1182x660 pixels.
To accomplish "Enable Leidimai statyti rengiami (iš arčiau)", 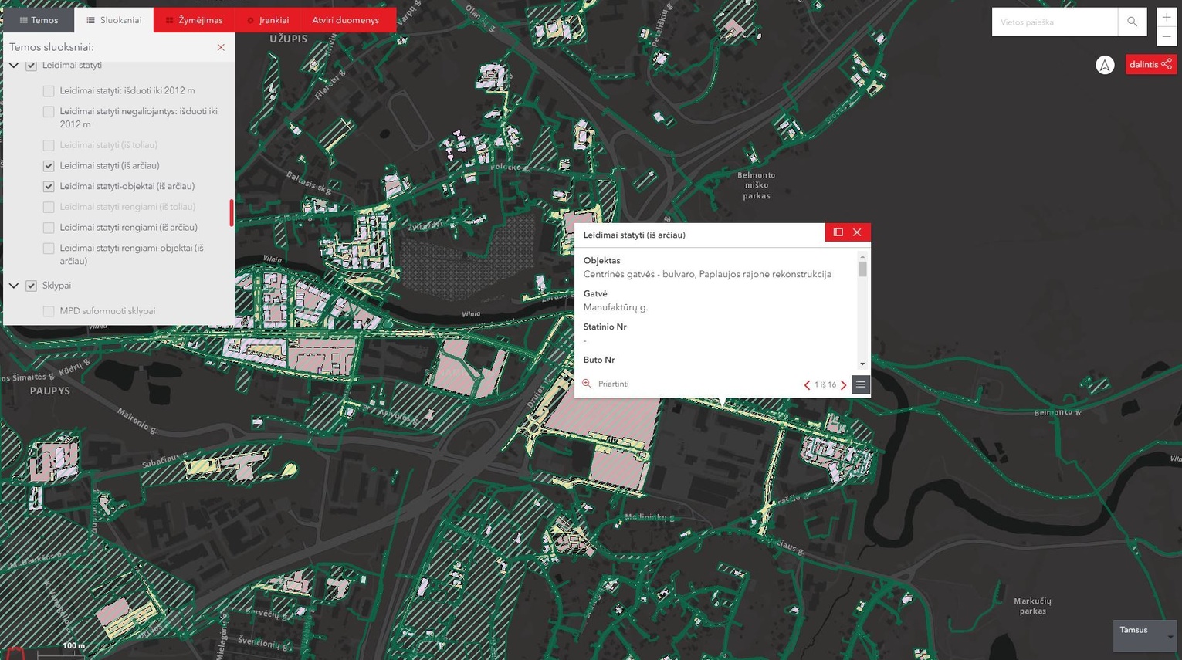I will pos(49,228).
